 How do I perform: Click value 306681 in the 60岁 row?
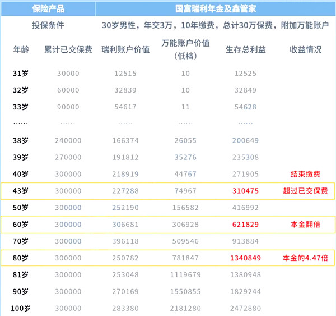(x=125, y=225)
